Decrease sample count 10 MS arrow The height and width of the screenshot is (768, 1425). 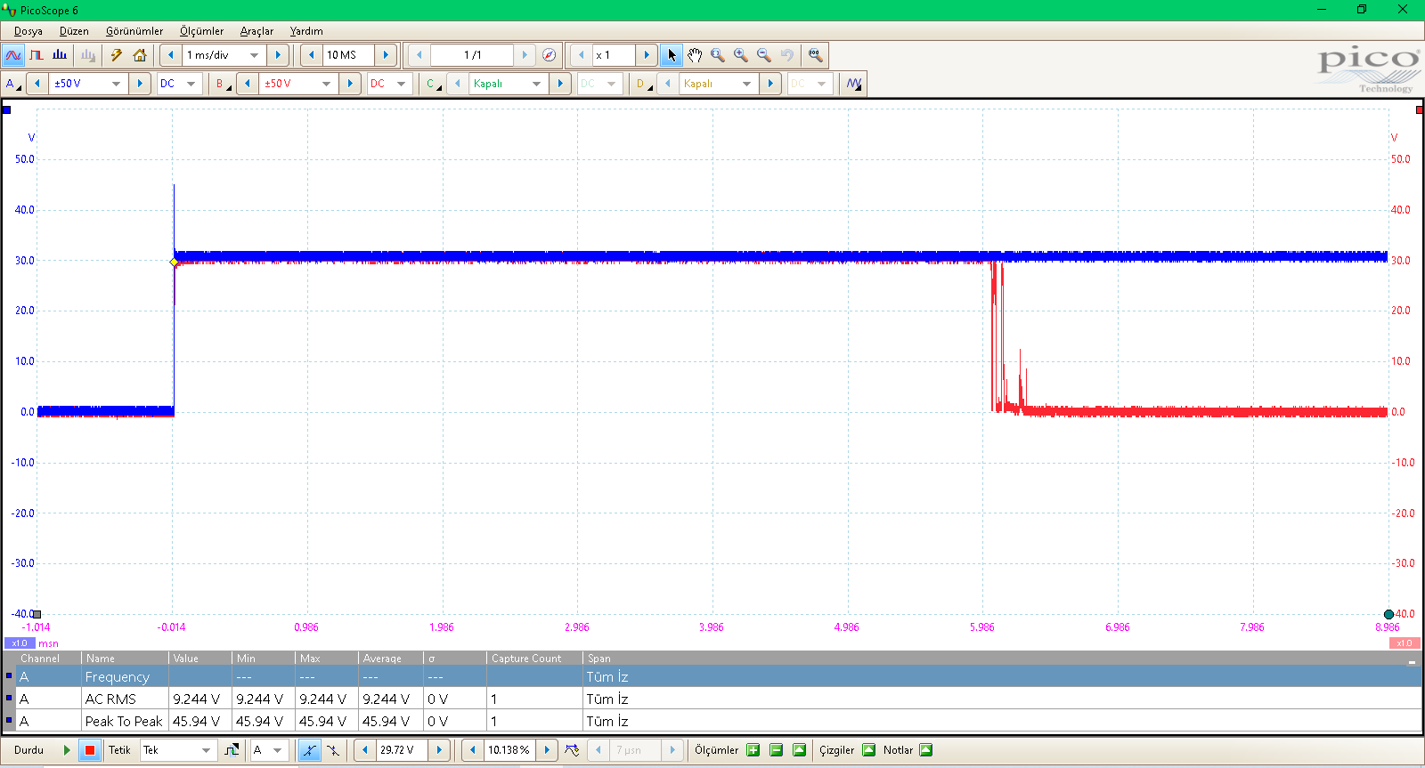tap(311, 55)
